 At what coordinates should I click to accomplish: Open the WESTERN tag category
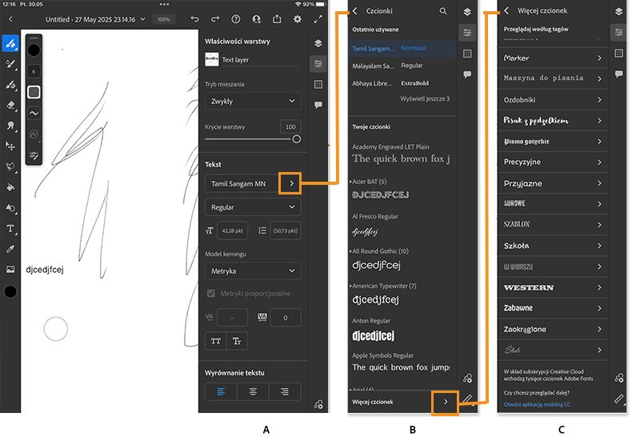[553, 287]
